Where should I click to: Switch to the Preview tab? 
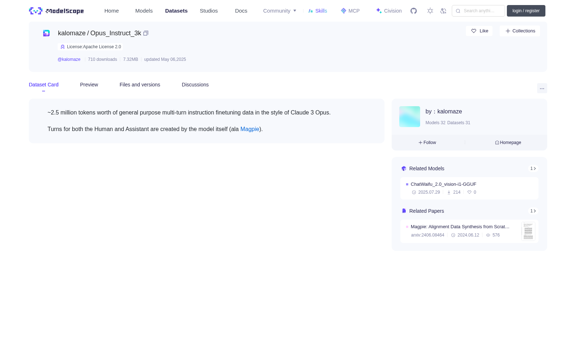[89, 85]
